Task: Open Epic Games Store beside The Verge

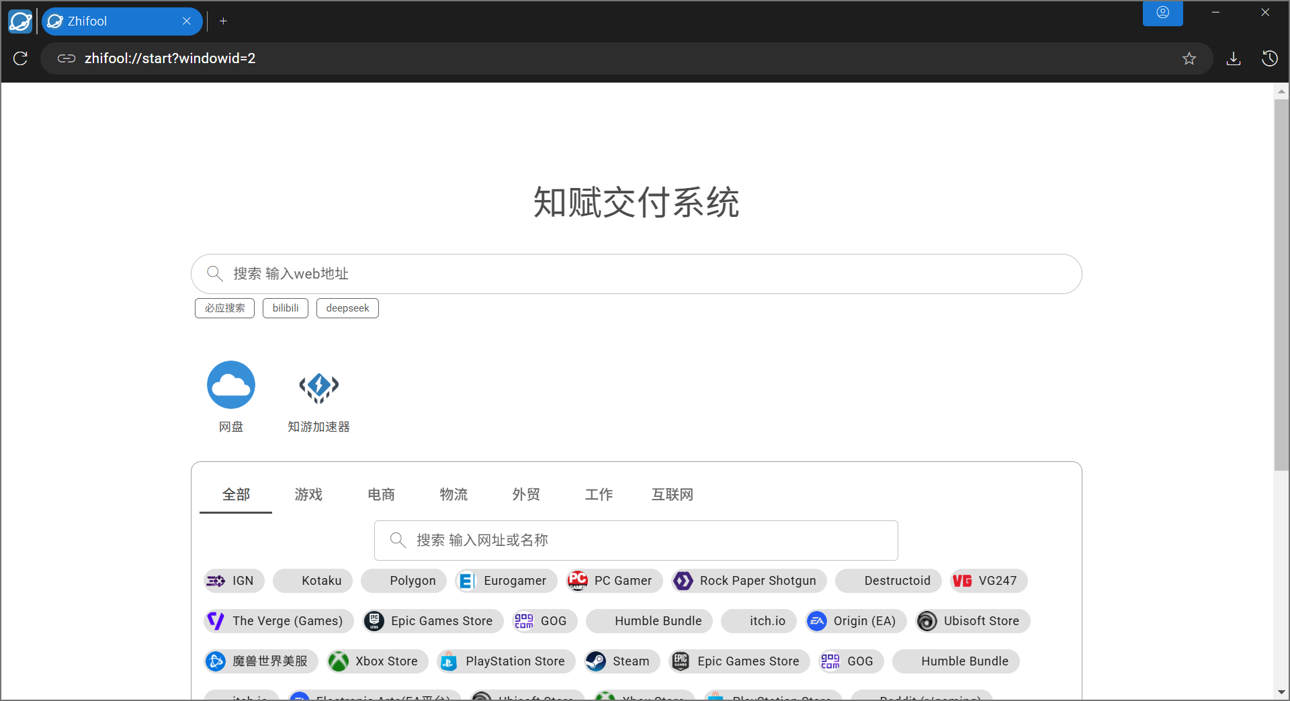Action: 433,621
